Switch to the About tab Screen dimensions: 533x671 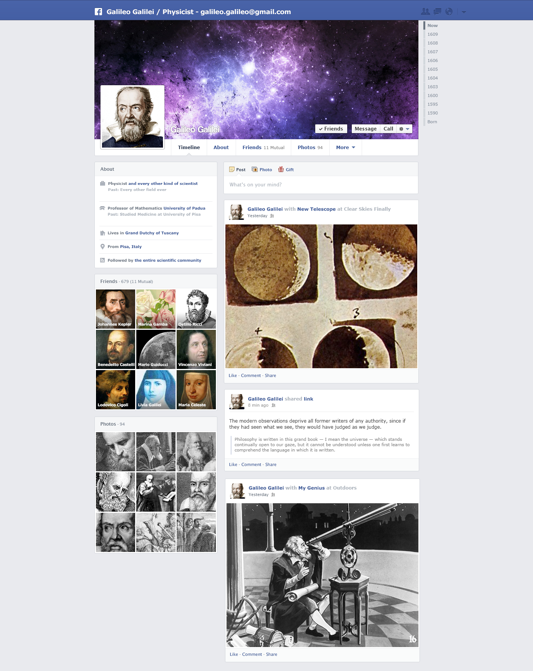click(221, 147)
